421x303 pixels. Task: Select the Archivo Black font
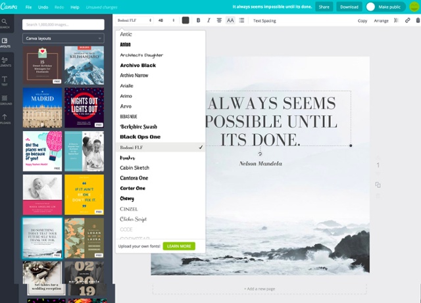161,65
